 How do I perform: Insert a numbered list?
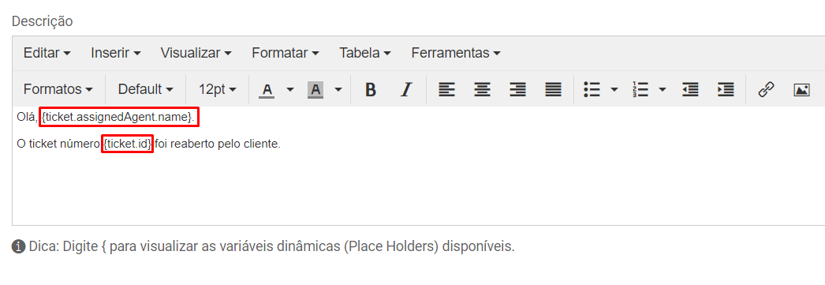(640, 89)
